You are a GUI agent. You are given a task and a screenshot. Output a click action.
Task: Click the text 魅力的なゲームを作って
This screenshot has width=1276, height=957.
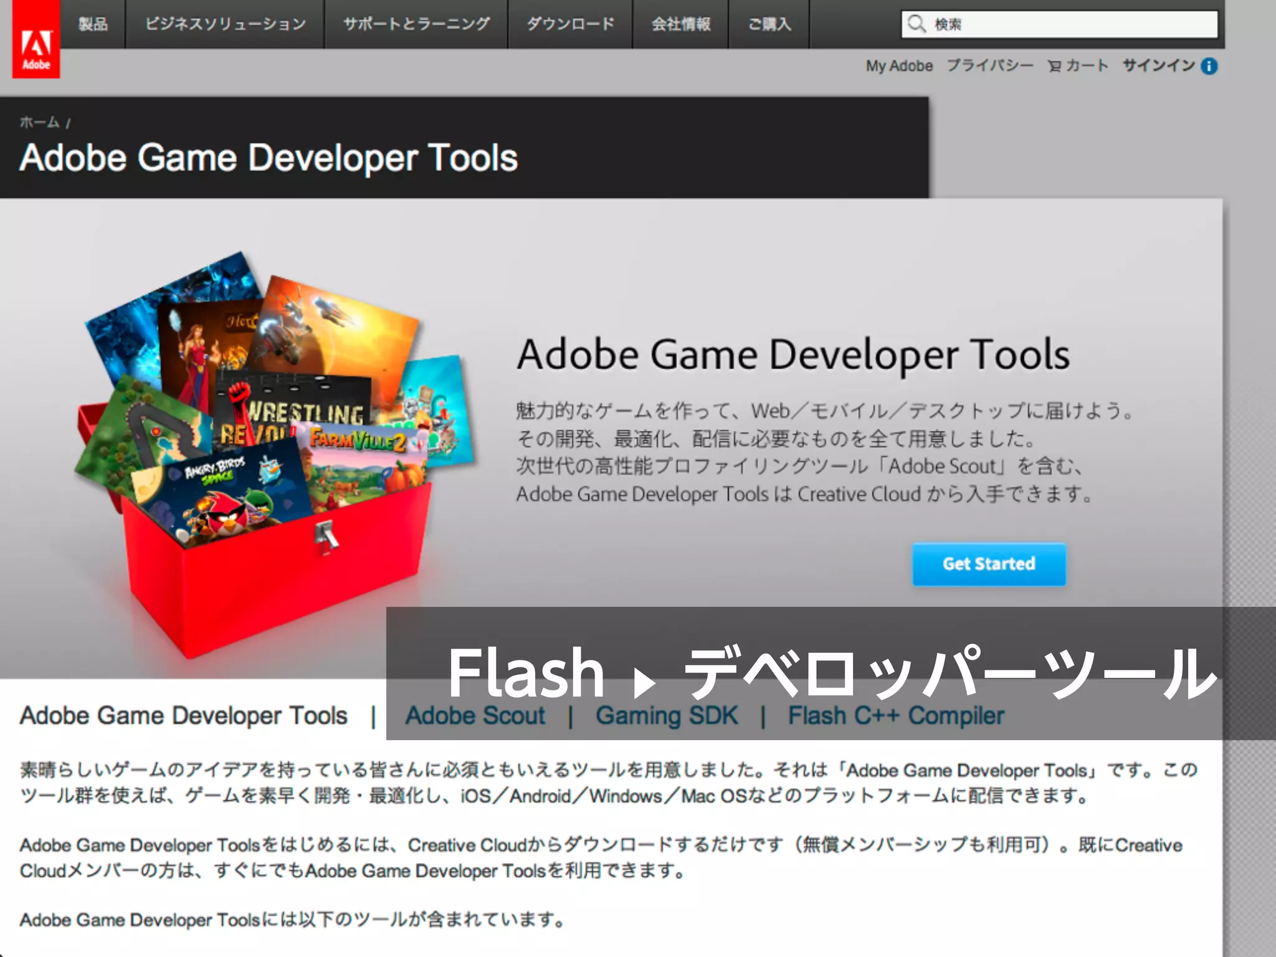[x=622, y=411]
